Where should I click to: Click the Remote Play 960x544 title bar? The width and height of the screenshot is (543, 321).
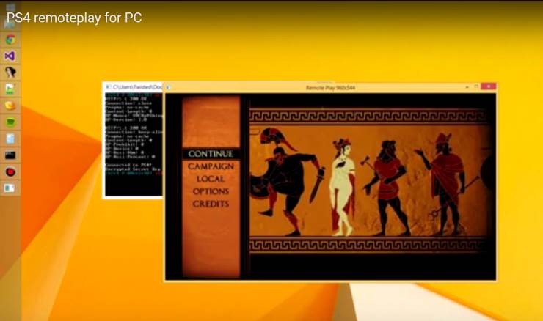(x=330, y=87)
